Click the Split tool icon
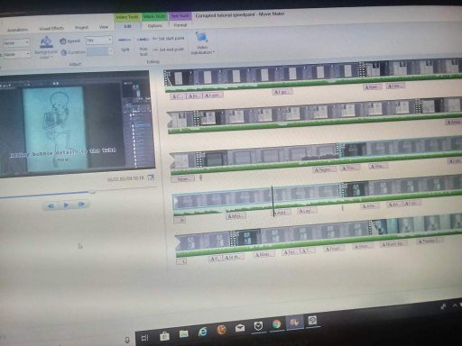Viewport: 462px width, 346px height. (x=125, y=40)
